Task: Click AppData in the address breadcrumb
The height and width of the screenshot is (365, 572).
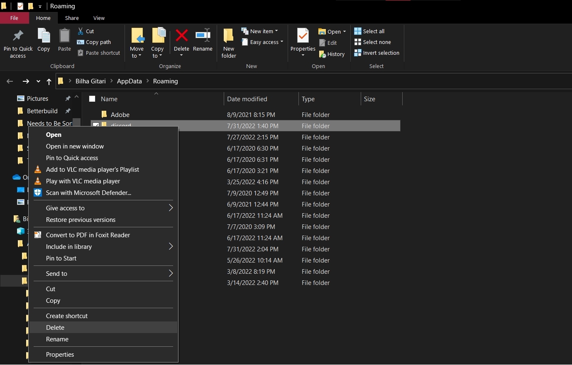Action: click(129, 81)
